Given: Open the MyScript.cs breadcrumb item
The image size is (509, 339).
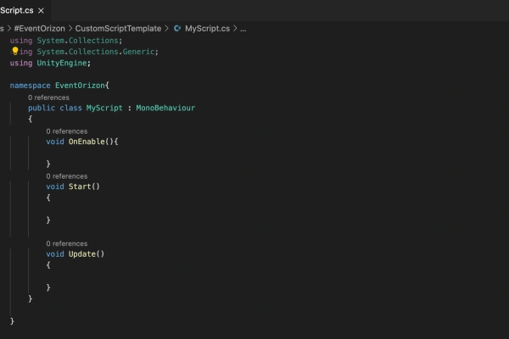Looking at the screenshot, I should point(207,29).
